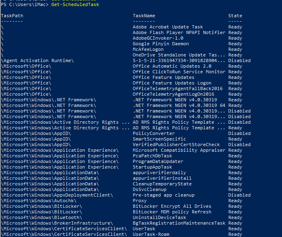Select the S-1-5-21-3361947334 task name
This screenshot has width=282, height=237.
point(179,60)
